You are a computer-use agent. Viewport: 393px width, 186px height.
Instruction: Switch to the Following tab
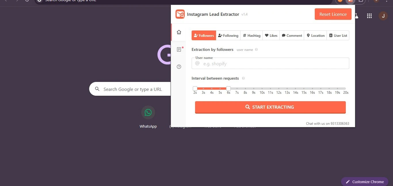(x=228, y=35)
